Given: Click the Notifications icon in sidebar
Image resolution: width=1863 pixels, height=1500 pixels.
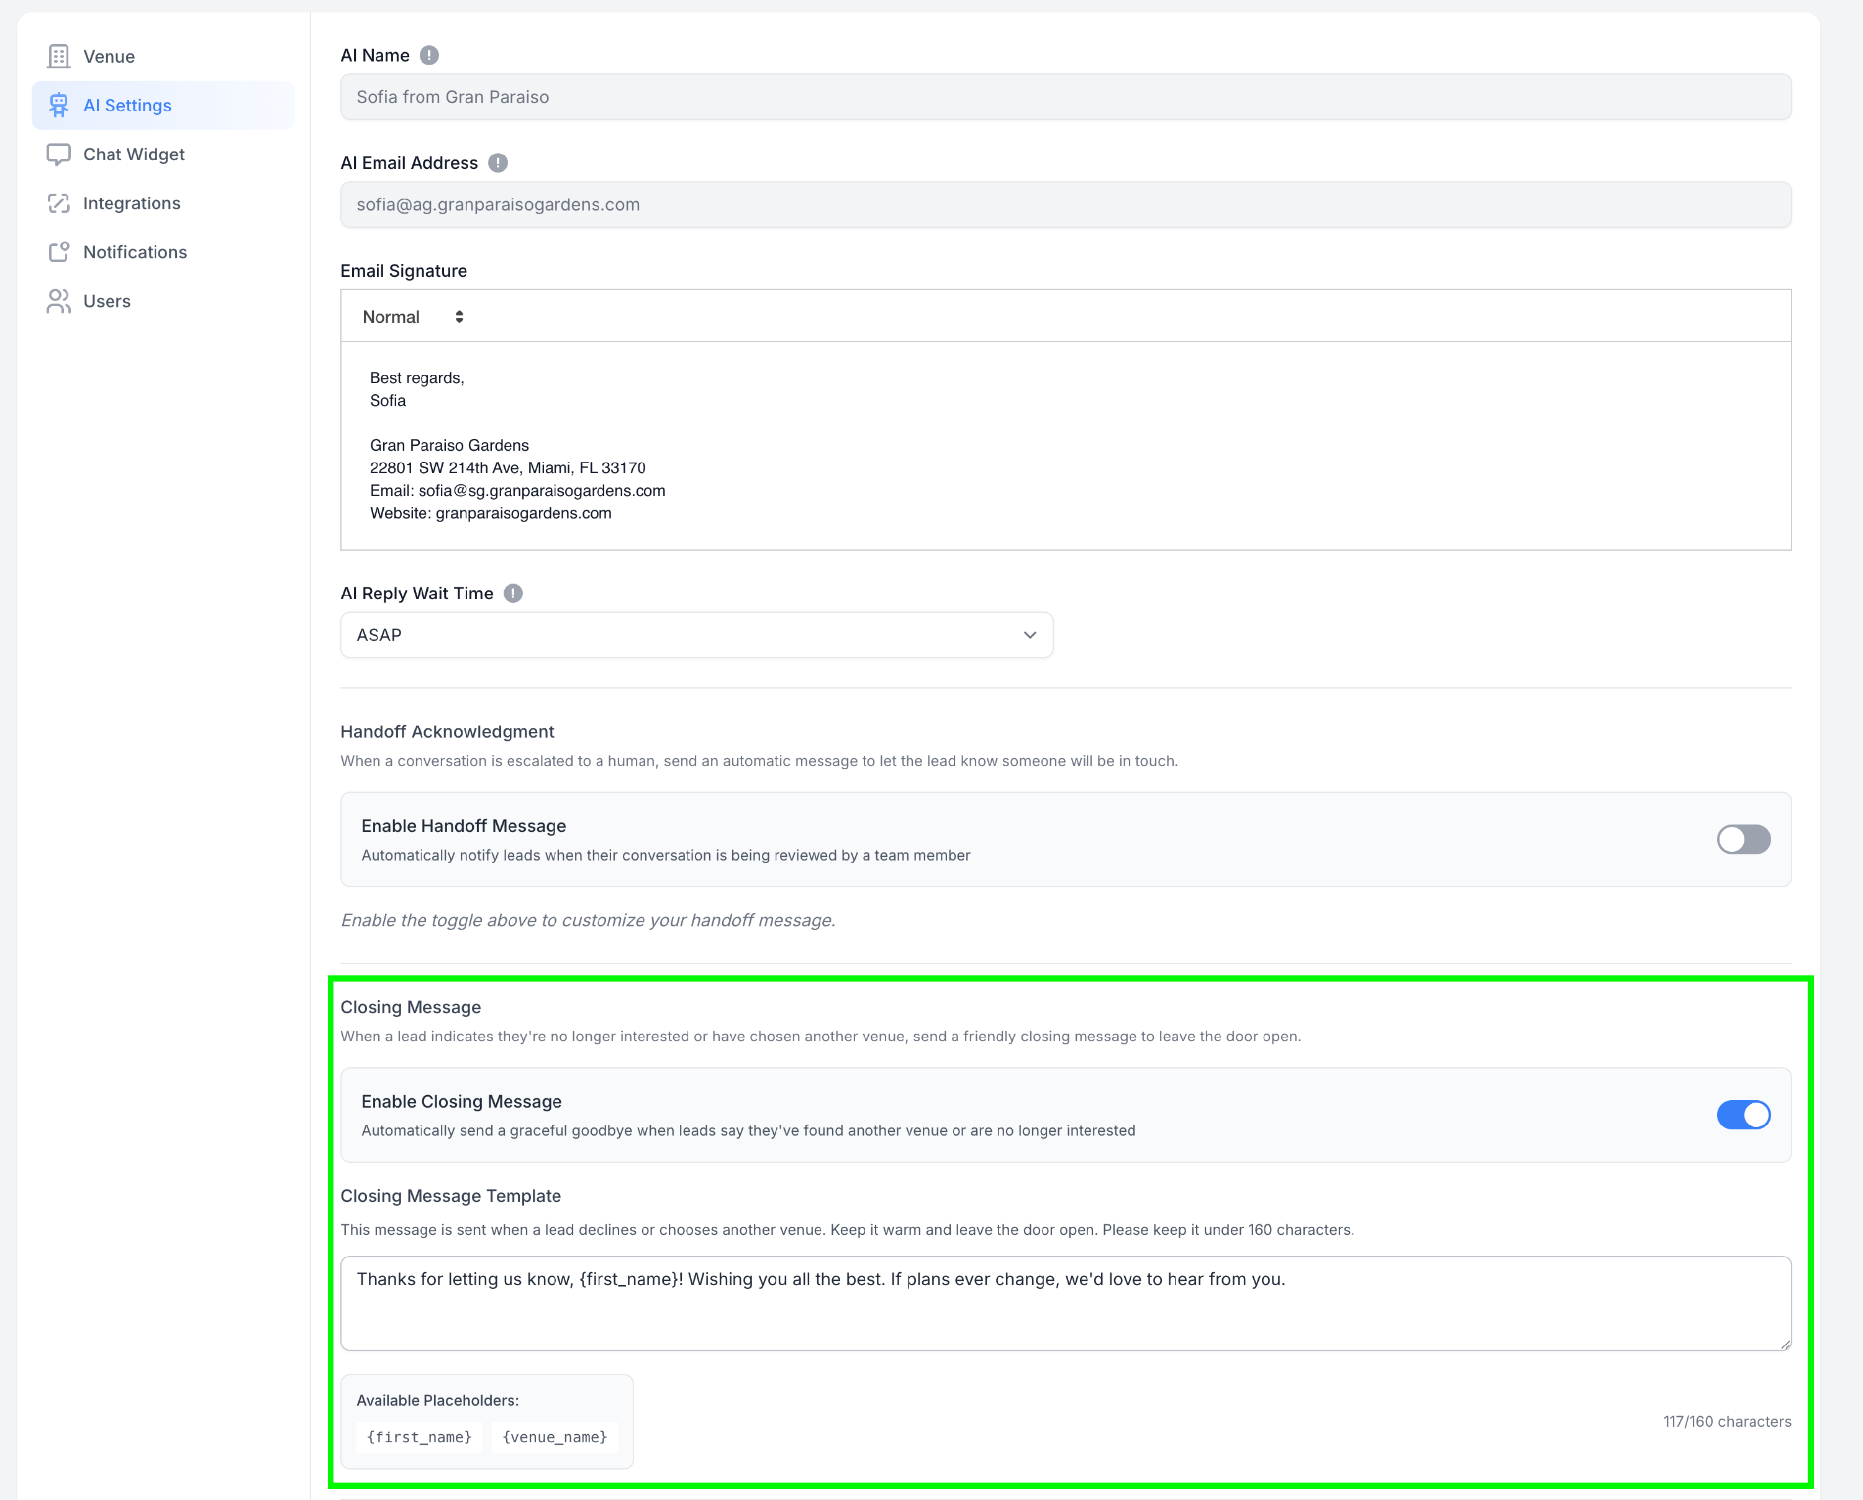Looking at the screenshot, I should (58, 252).
